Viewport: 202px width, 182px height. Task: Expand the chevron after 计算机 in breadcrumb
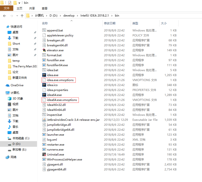pyautogui.click(x=47, y=16)
